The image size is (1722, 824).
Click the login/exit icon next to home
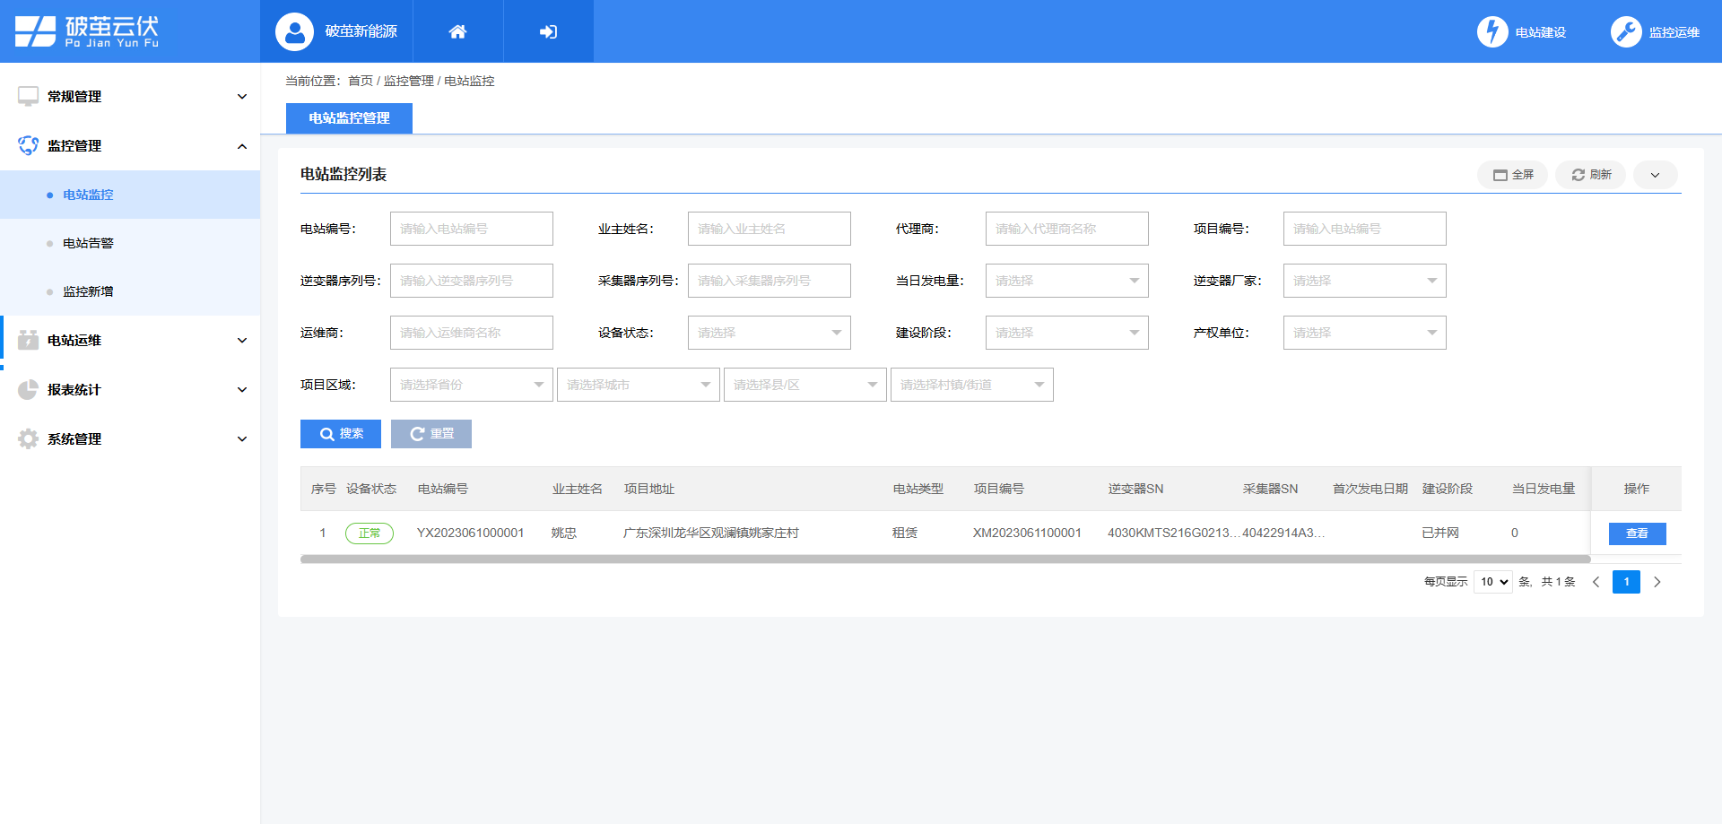[x=548, y=30]
